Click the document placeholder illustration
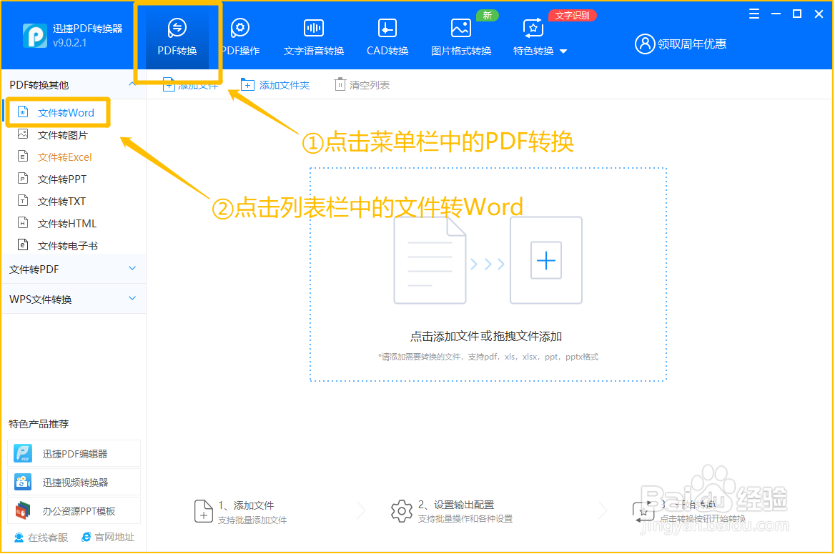 430,260
